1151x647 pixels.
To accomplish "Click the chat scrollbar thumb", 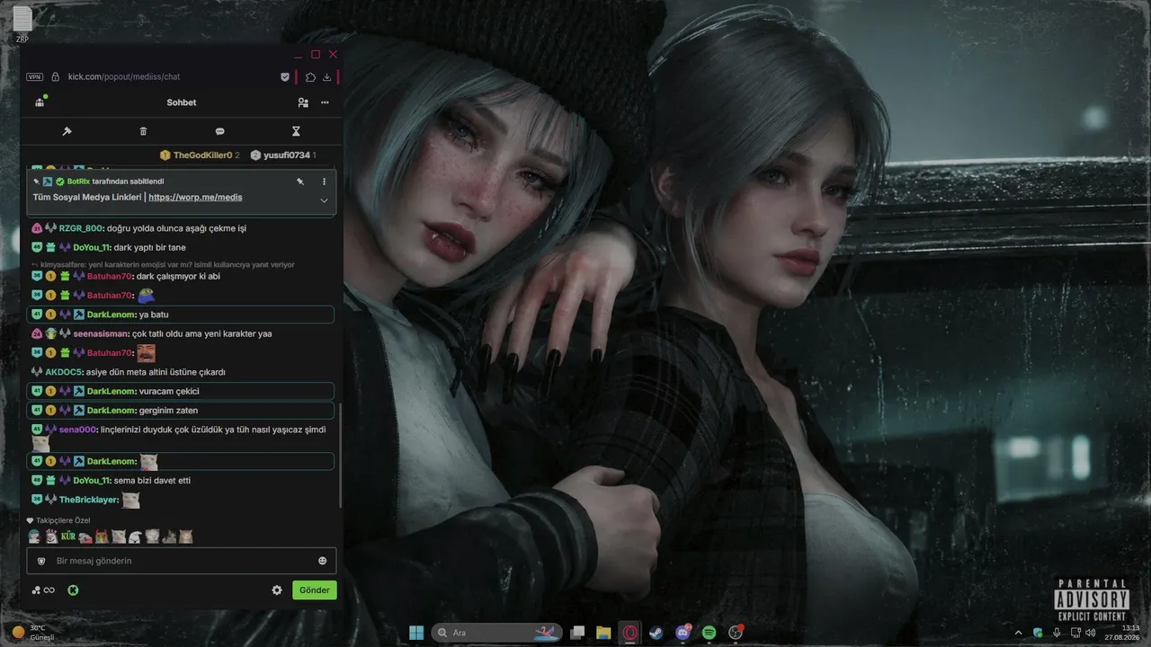I will tap(340, 456).
